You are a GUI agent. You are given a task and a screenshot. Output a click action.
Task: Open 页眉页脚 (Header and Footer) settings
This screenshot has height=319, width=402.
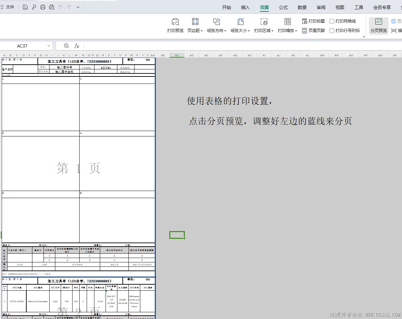pyautogui.click(x=313, y=31)
